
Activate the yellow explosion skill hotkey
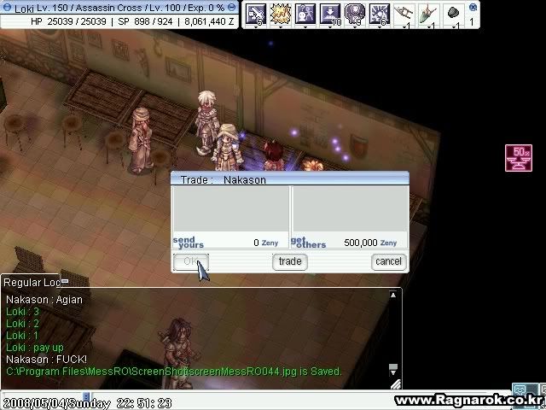(281, 14)
